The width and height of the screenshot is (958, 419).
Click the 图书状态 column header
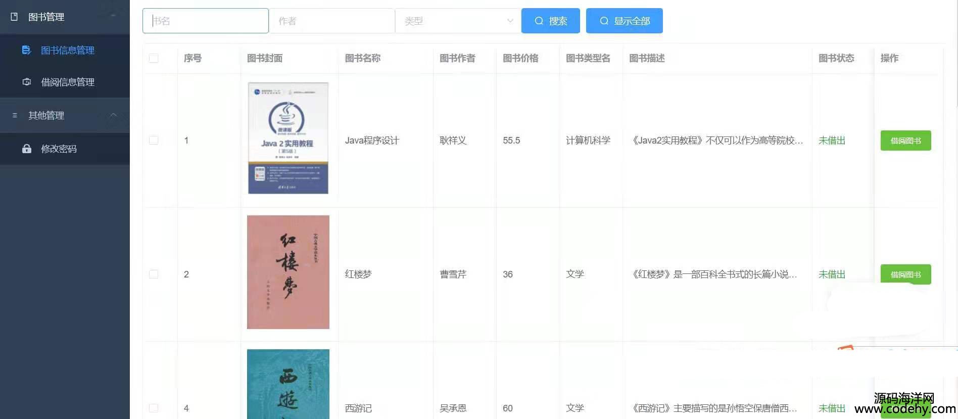(836, 58)
